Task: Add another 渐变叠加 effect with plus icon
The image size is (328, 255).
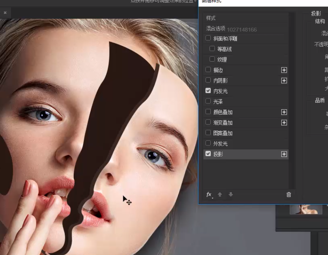Action: click(284, 123)
